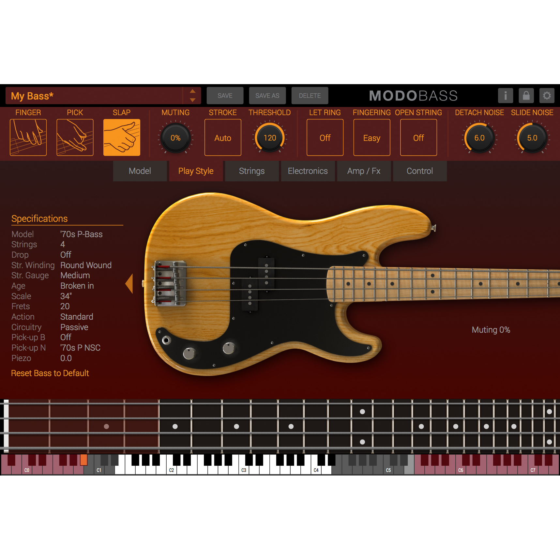
Task: Select previous preset with up arrow
Action: click(193, 91)
